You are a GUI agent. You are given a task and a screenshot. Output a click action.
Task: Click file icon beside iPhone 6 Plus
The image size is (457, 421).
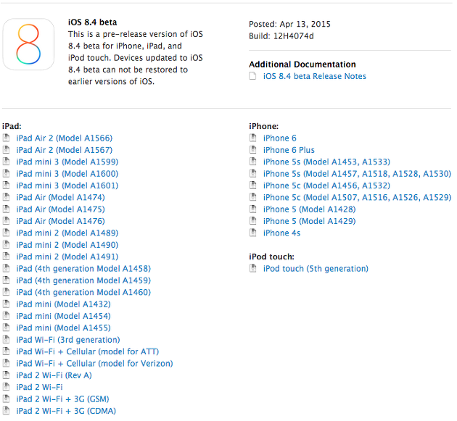click(253, 150)
